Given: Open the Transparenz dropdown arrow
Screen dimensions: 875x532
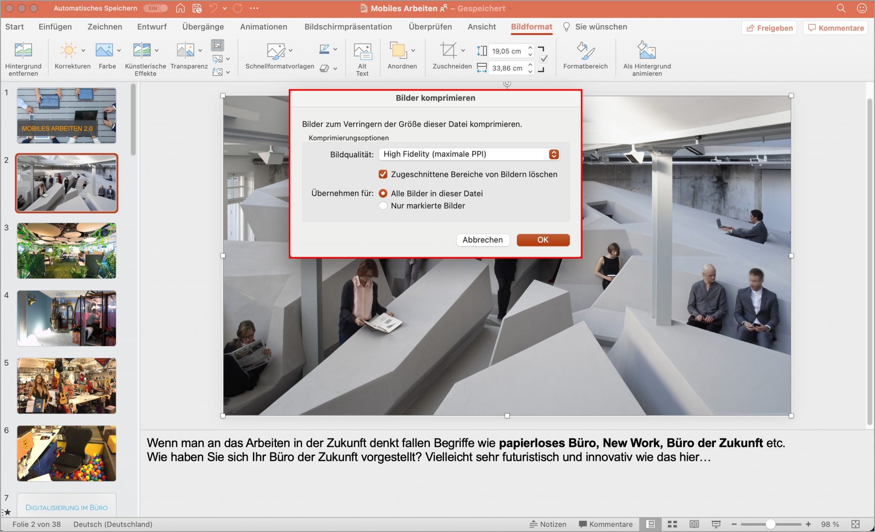Looking at the screenshot, I should coord(200,51).
